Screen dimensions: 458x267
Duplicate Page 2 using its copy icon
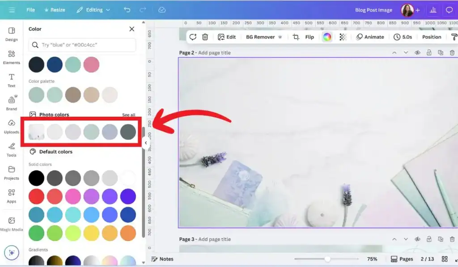441,52
